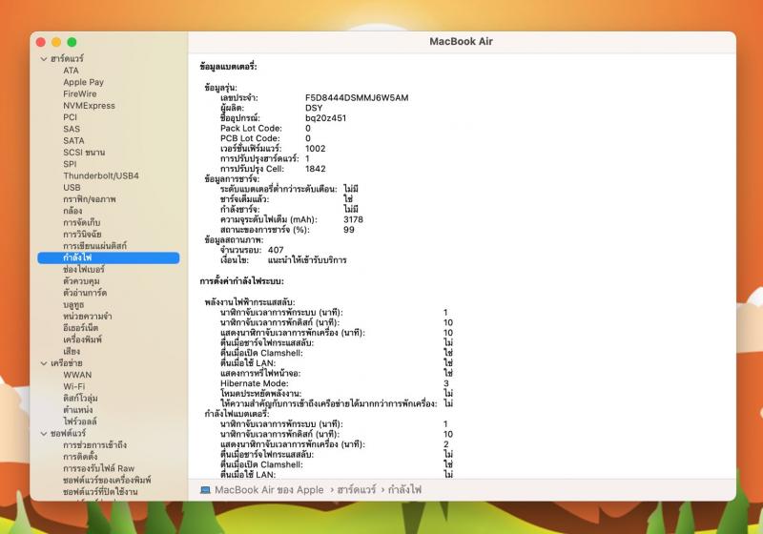Click the การตั้งค่ากำลังไฟระบบ heading

tap(242, 281)
